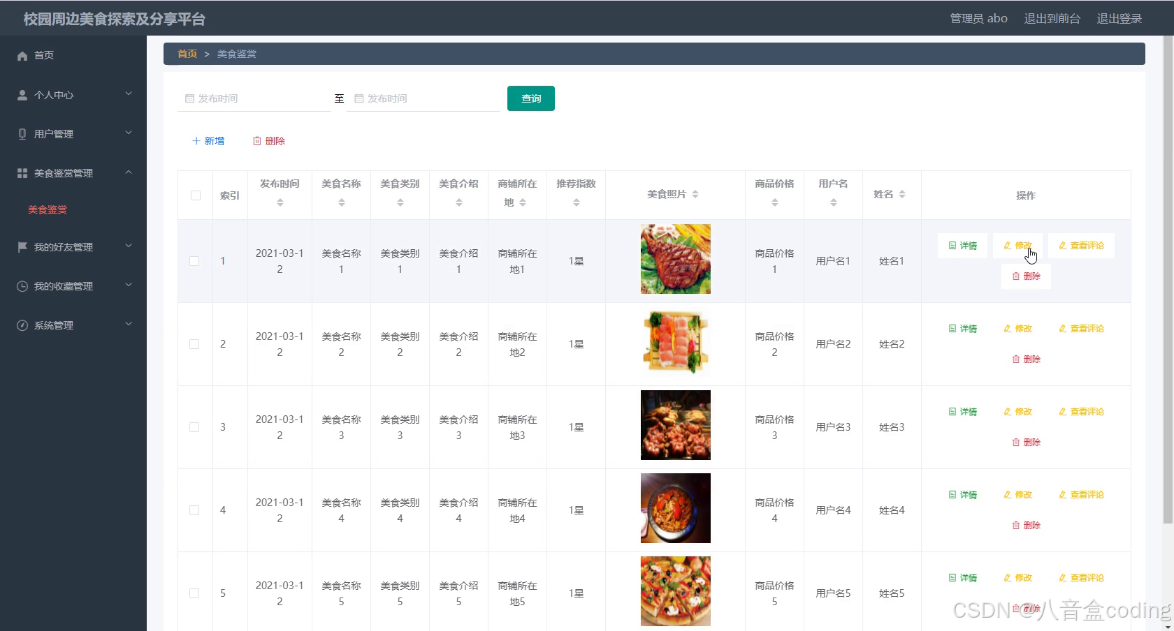Image resolution: width=1174 pixels, height=631 pixels.
Task: Click the green 查询 search button
Action: pyautogui.click(x=531, y=98)
